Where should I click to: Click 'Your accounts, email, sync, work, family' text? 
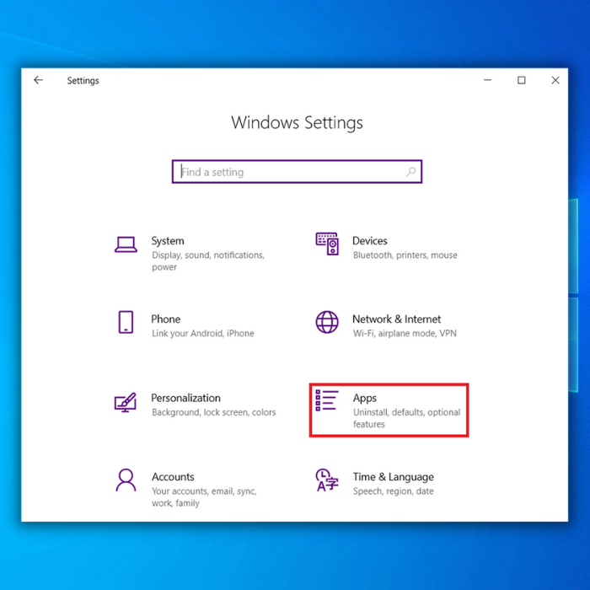click(x=204, y=497)
